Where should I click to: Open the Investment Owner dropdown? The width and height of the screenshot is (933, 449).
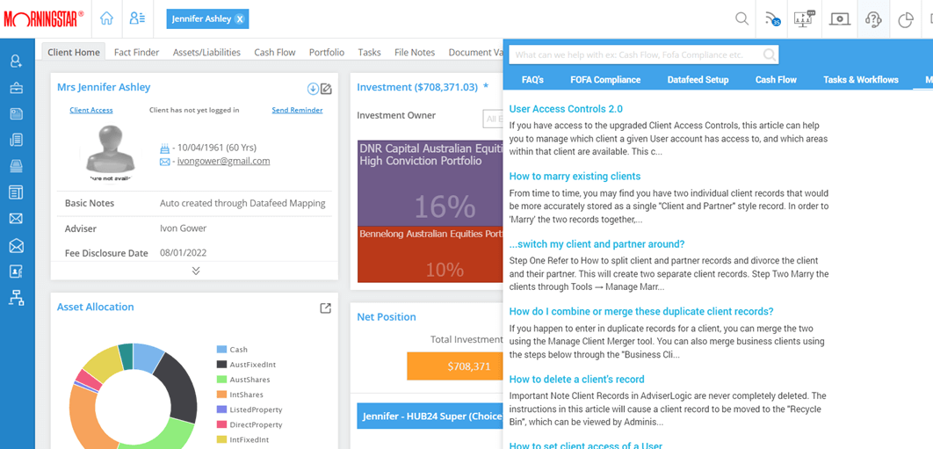pos(493,119)
